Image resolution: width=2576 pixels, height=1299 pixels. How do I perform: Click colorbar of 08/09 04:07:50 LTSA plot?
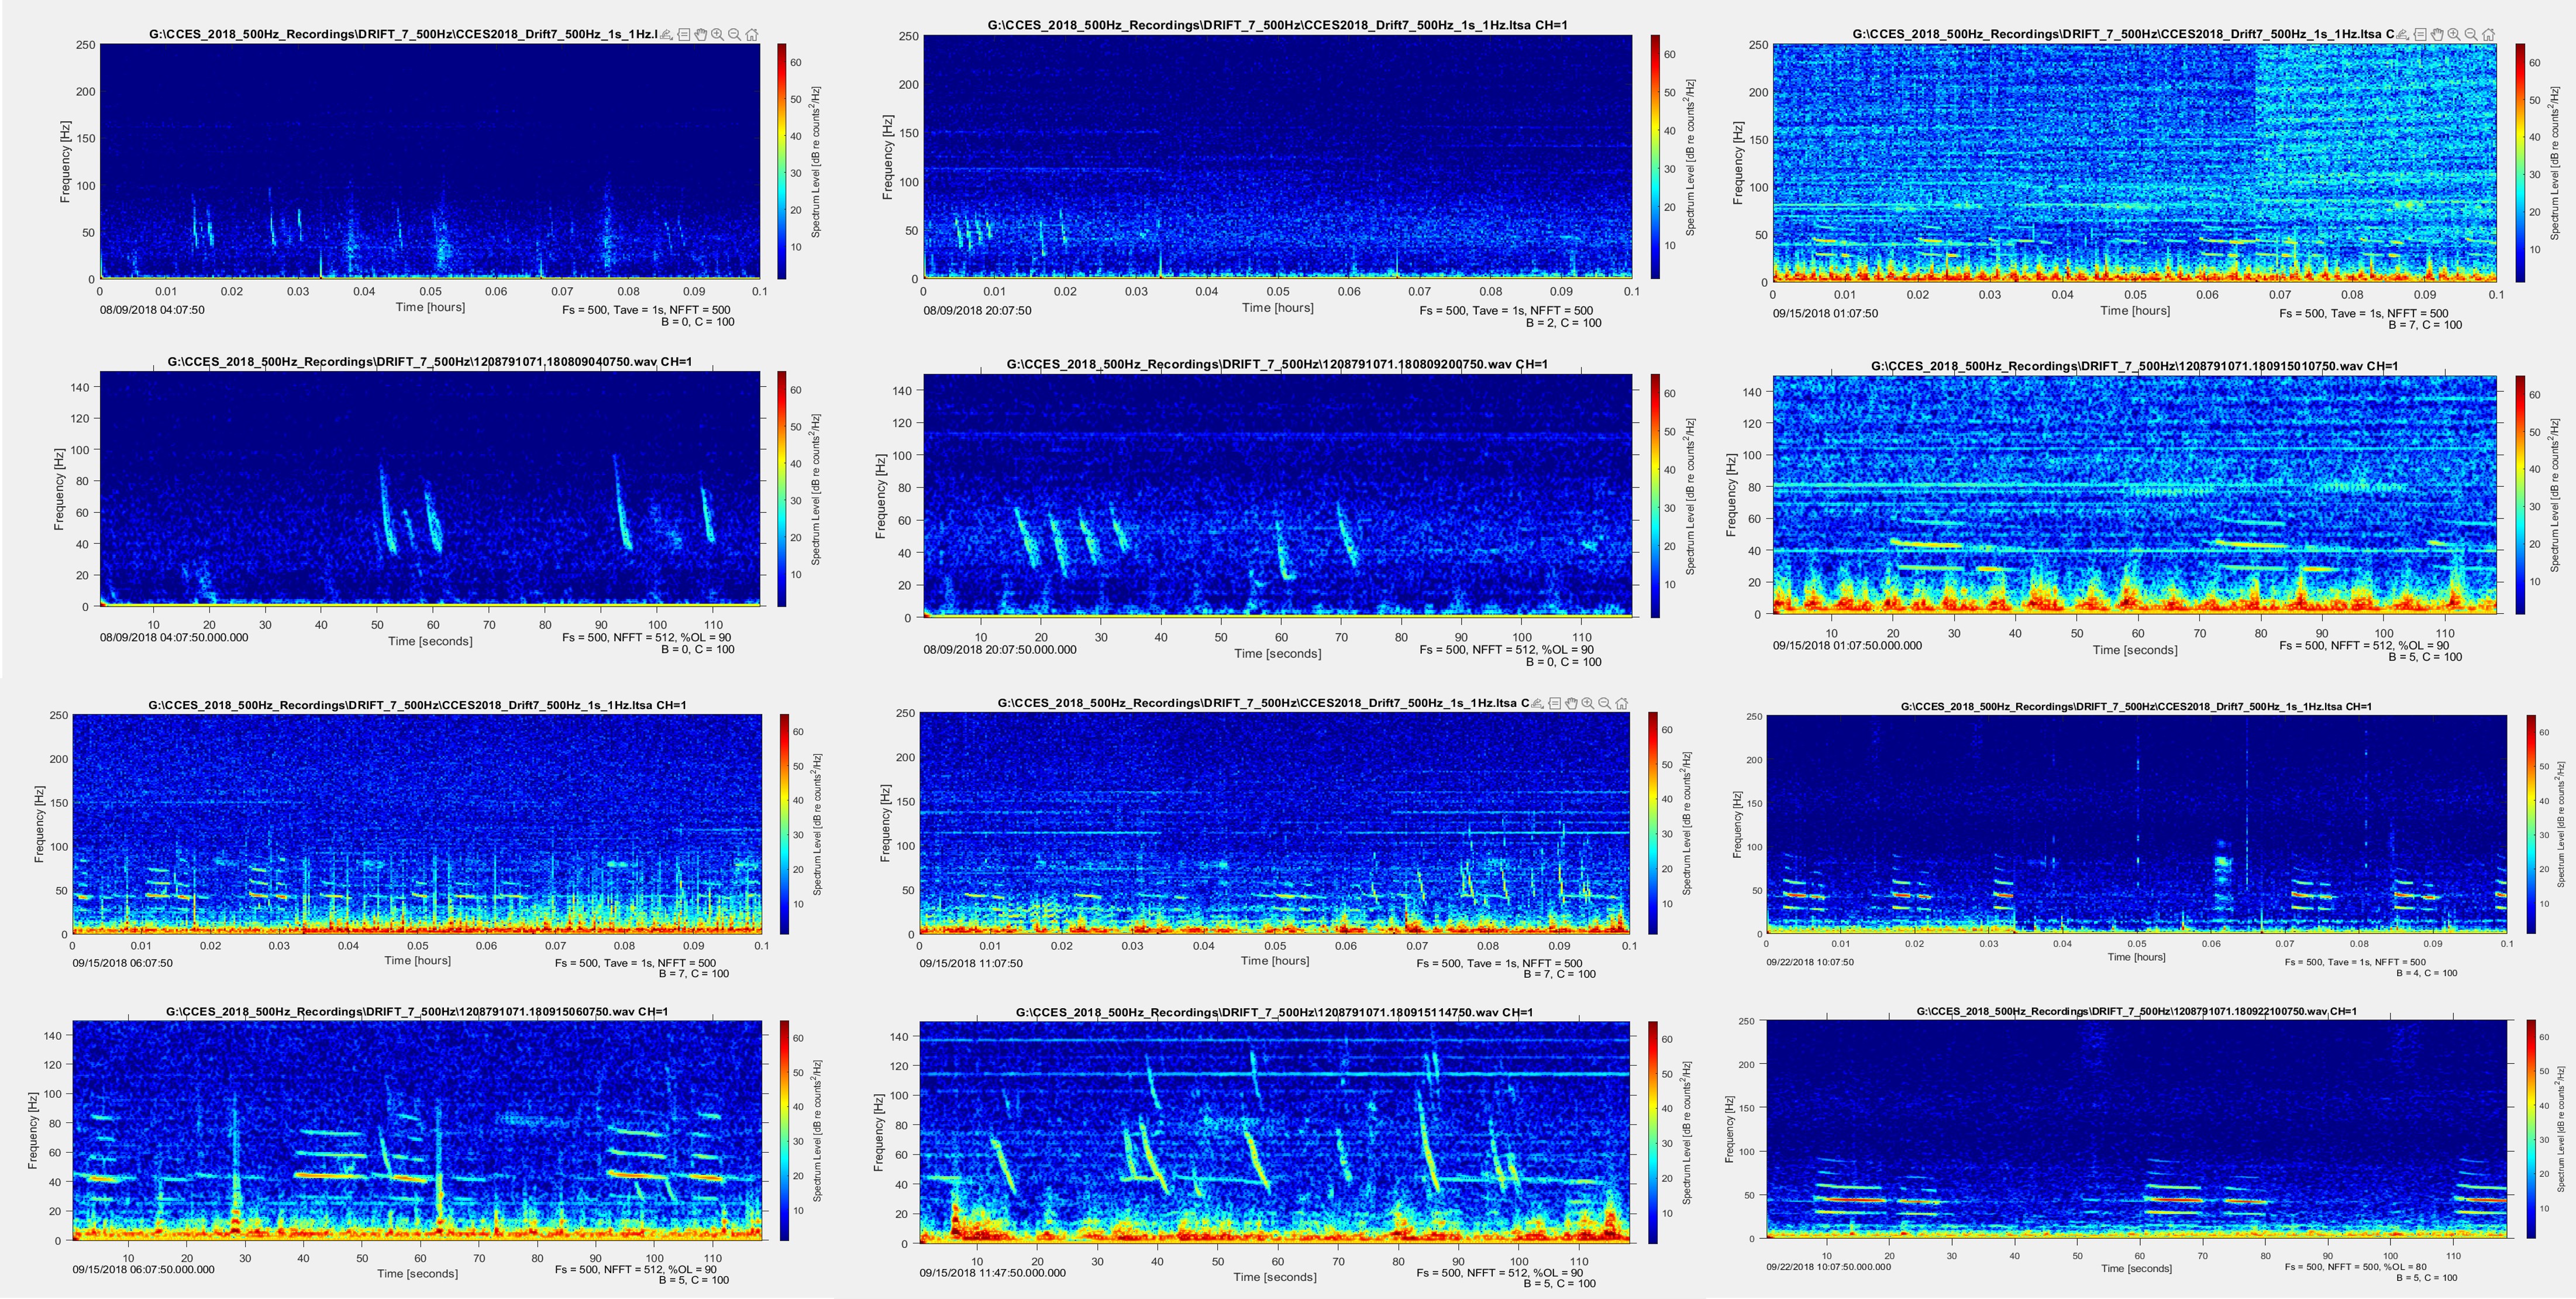point(782,160)
